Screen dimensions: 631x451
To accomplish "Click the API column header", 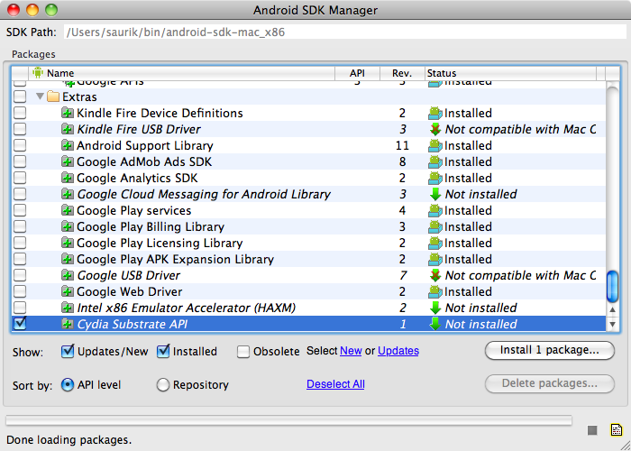I will click(x=357, y=73).
